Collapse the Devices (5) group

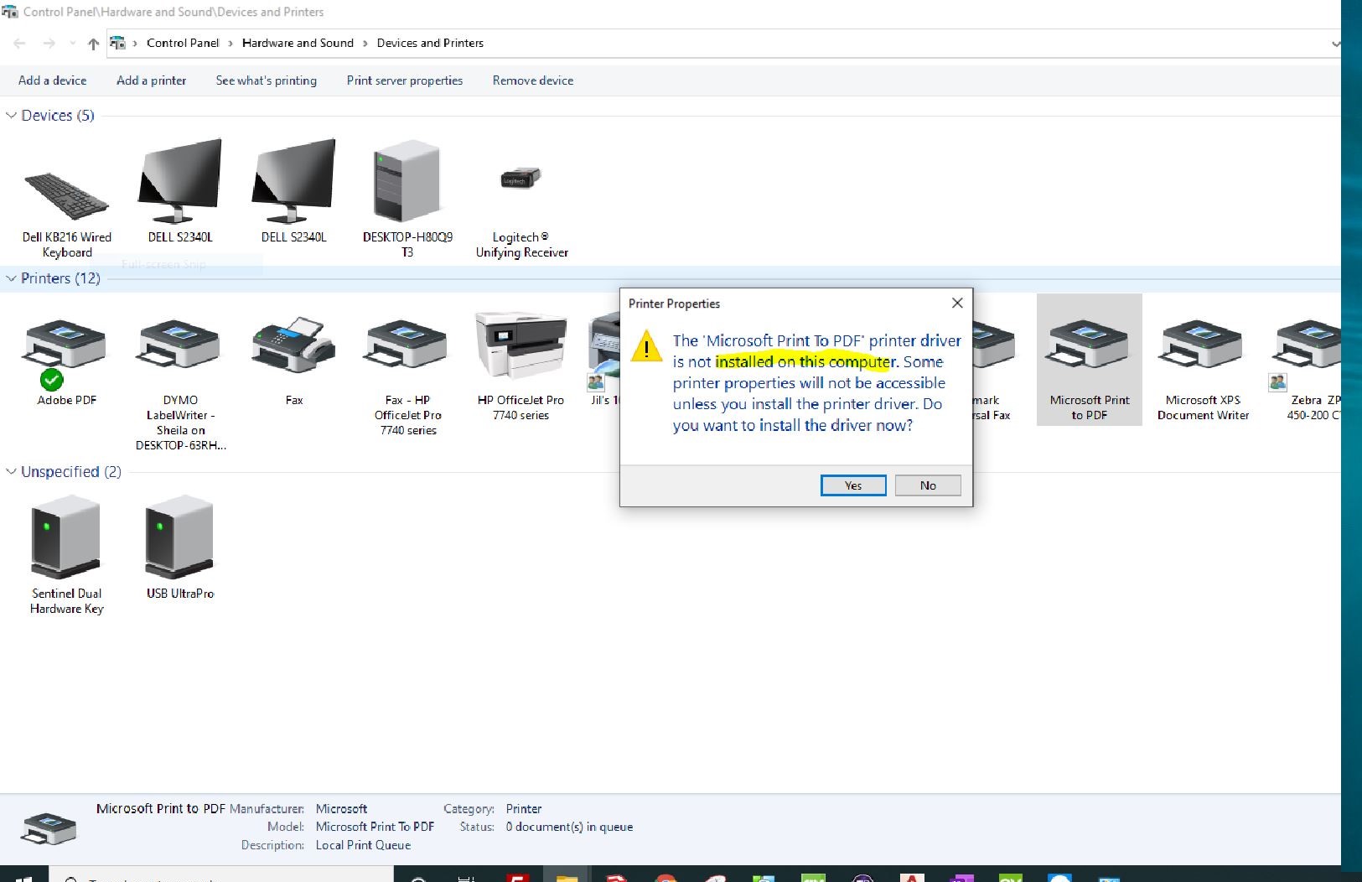[x=11, y=116]
